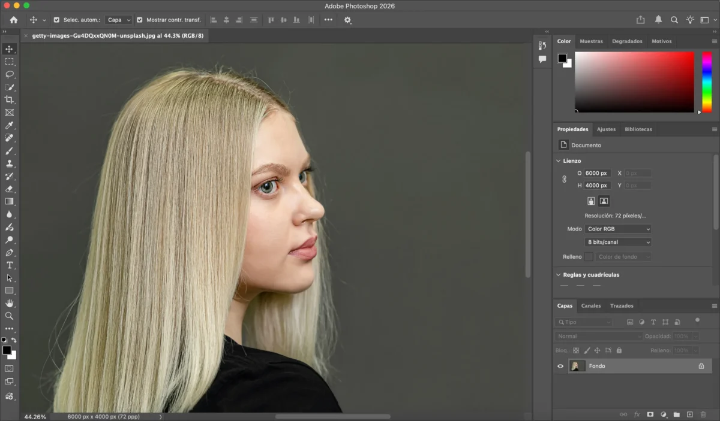Switch to the Canales tab

point(591,306)
